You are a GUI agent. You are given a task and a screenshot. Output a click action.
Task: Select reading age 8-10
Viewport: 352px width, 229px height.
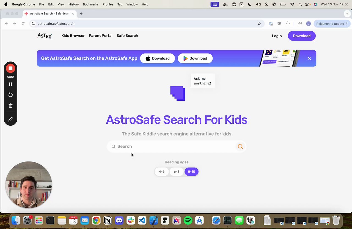click(x=191, y=172)
